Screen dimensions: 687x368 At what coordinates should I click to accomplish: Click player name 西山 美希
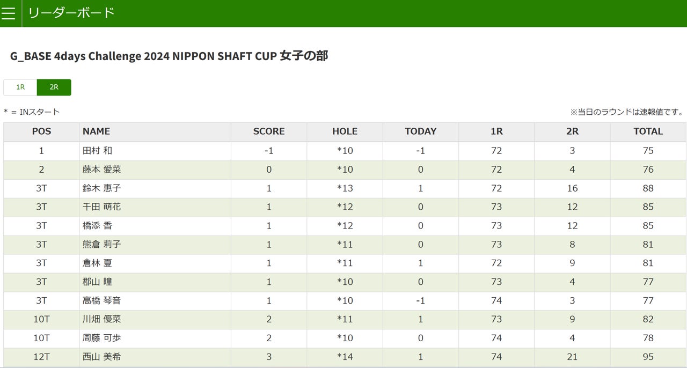(x=101, y=357)
